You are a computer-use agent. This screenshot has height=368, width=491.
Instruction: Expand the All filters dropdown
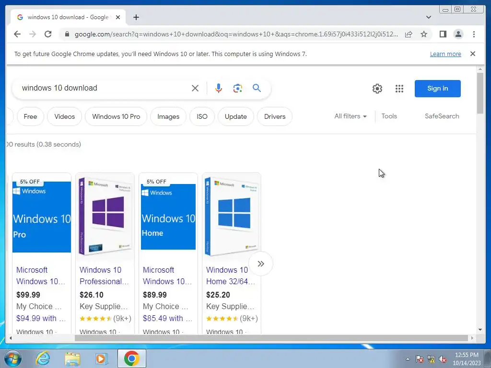350,116
